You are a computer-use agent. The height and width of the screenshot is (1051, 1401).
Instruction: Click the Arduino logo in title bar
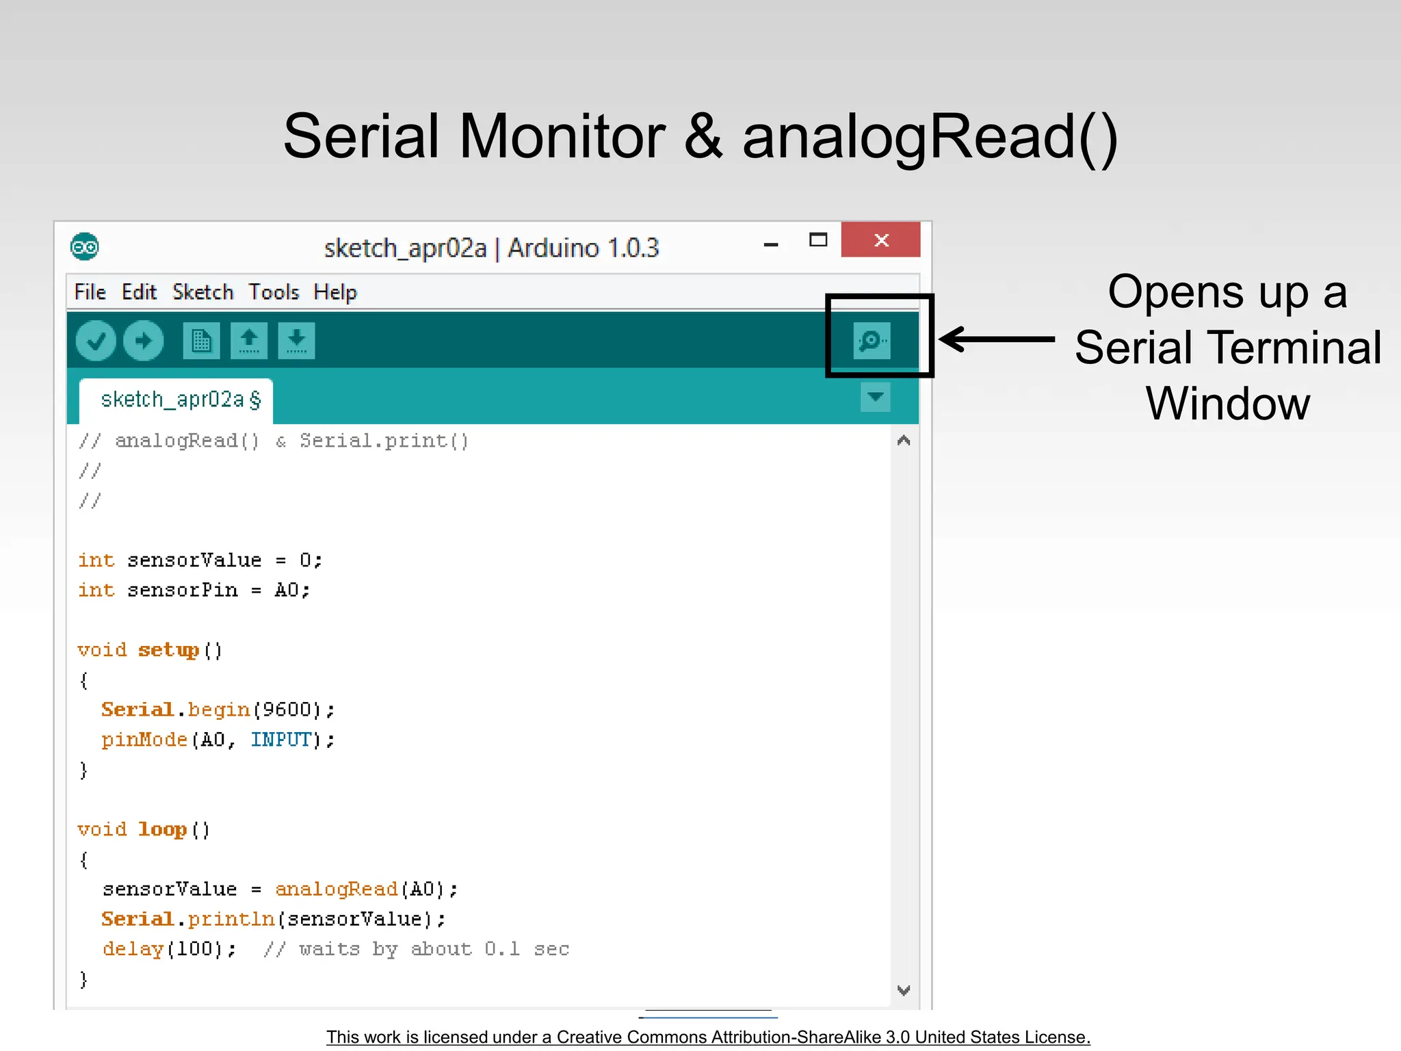pyautogui.click(x=85, y=247)
